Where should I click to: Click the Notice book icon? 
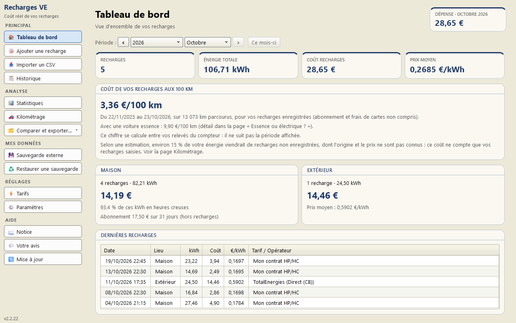11,232
